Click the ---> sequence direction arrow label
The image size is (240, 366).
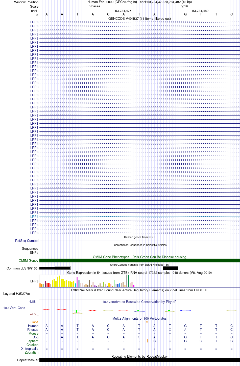click(36, 15)
